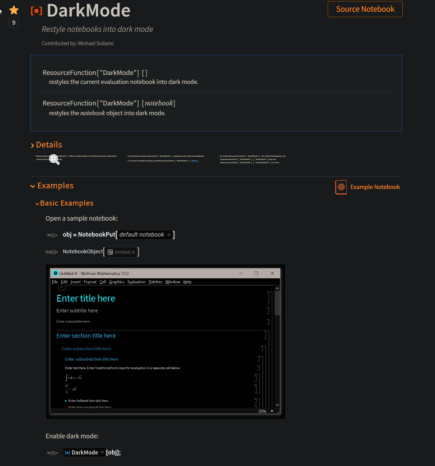This screenshot has height=466, width=435.
Task: Click the Enter subsubsection title here text
Action: coord(91,359)
